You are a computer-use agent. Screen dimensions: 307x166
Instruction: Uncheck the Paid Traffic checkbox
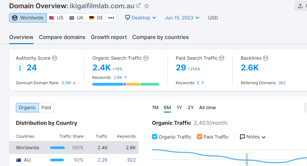[x=199, y=137]
